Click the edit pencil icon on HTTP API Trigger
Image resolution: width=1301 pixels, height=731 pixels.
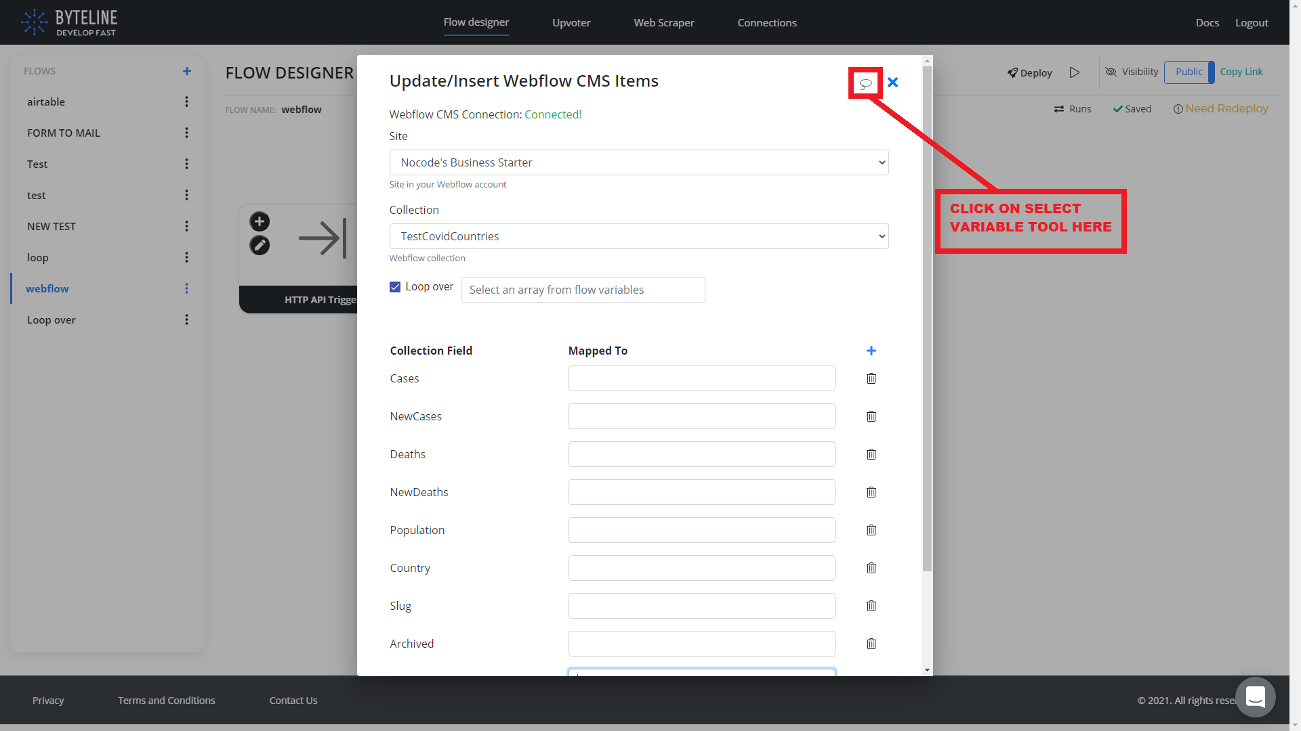260,245
